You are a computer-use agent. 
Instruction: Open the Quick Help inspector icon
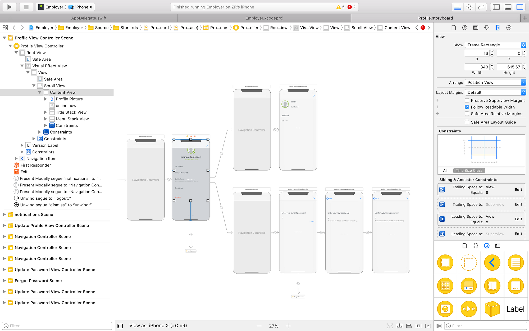[464, 28]
